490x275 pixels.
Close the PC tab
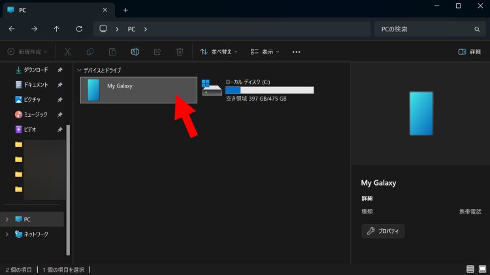click(x=105, y=10)
